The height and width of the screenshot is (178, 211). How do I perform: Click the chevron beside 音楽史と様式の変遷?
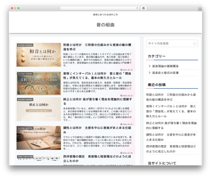pyautogui.click(x=150, y=73)
